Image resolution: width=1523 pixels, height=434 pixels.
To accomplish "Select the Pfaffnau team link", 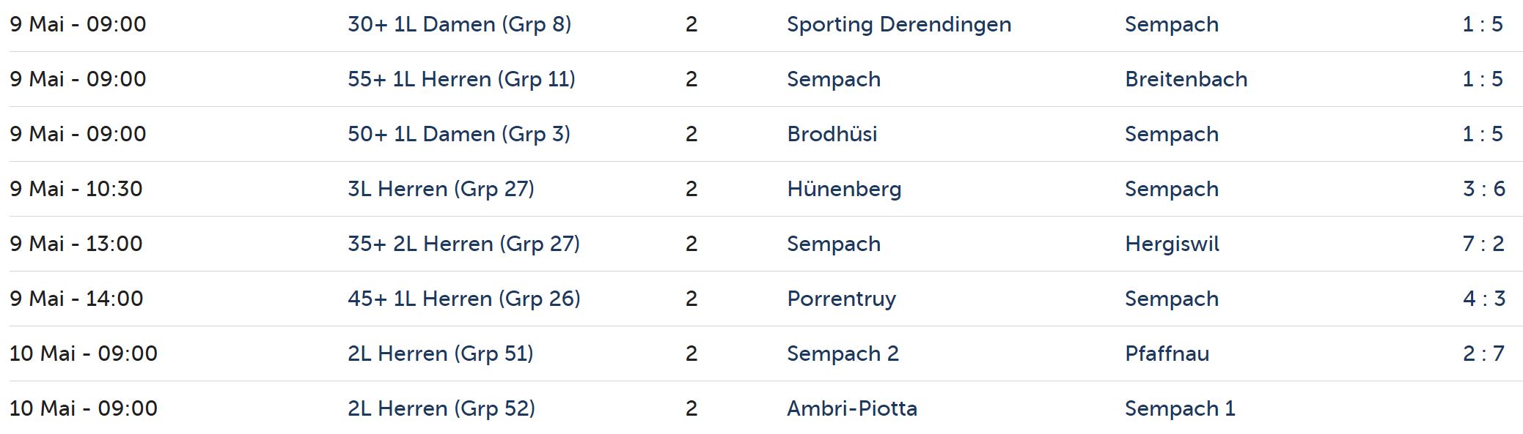I will pyautogui.click(x=1167, y=353).
